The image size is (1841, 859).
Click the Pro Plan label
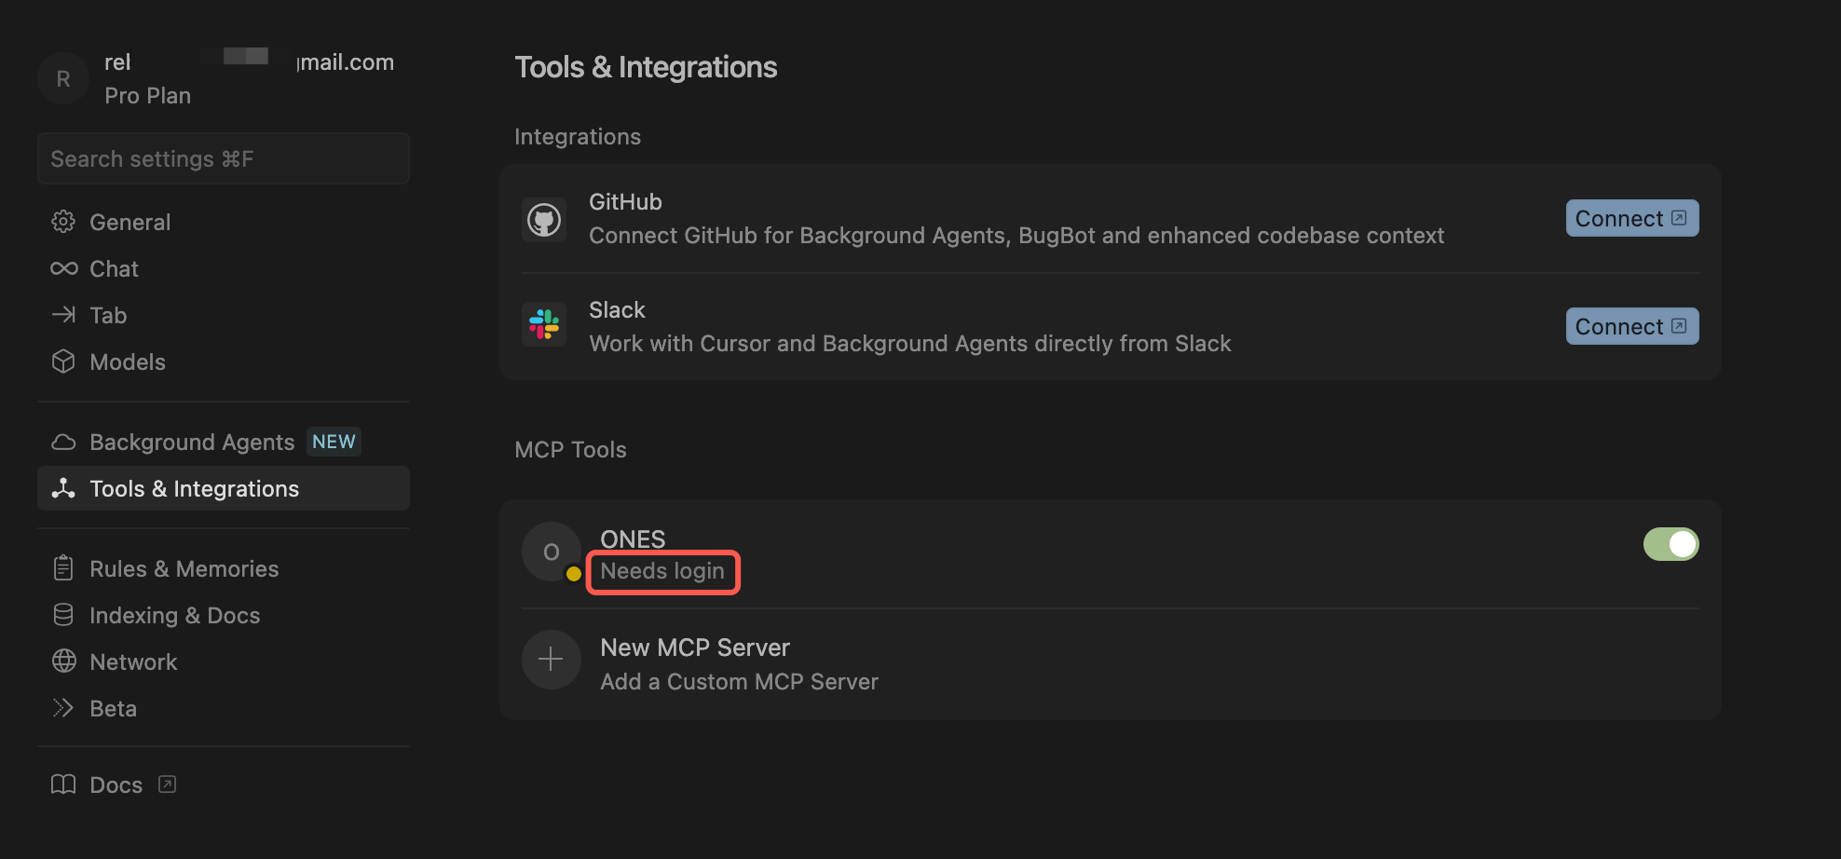pyautogui.click(x=147, y=96)
